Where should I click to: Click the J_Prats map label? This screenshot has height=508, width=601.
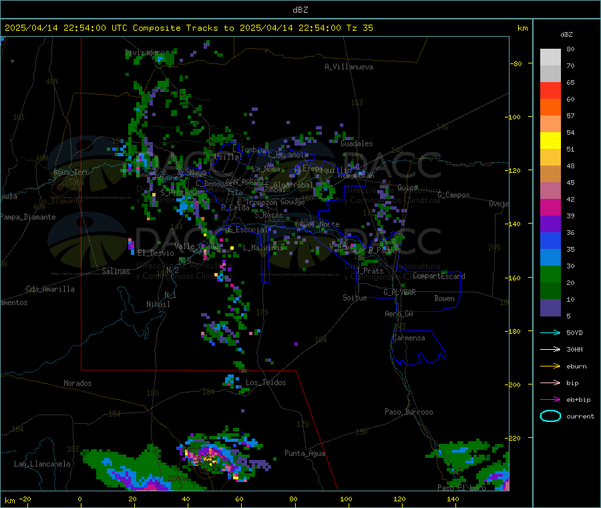pyautogui.click(x=370, y=271)
